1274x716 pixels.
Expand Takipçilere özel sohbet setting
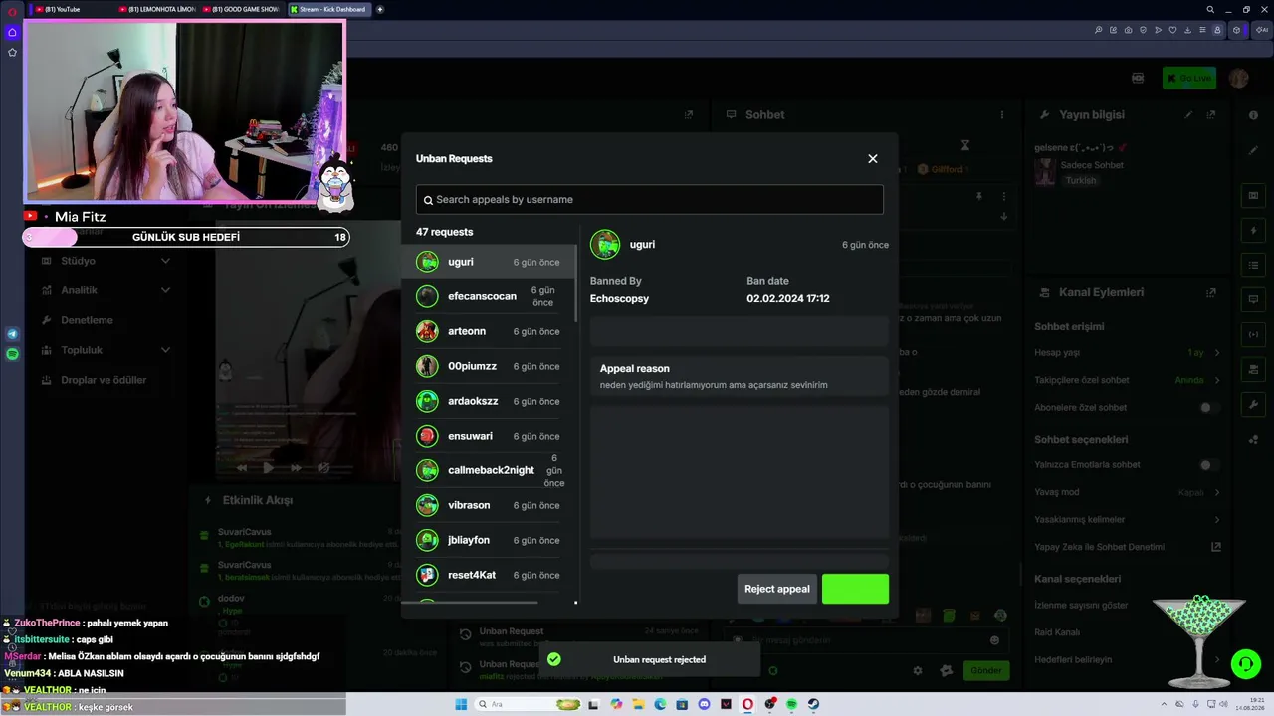[1128, 380]
